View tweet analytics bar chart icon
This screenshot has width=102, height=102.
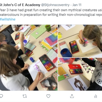coord(96,96)
